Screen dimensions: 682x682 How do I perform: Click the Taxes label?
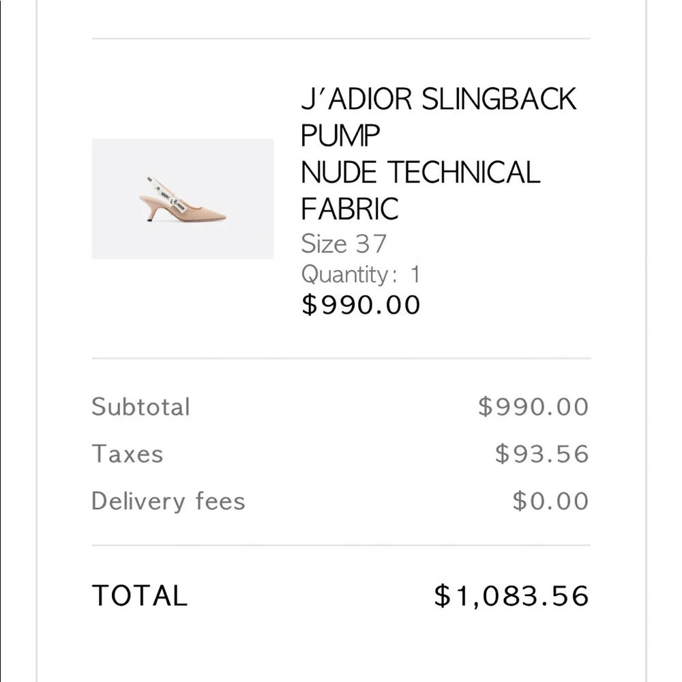(x=128, y=454)
